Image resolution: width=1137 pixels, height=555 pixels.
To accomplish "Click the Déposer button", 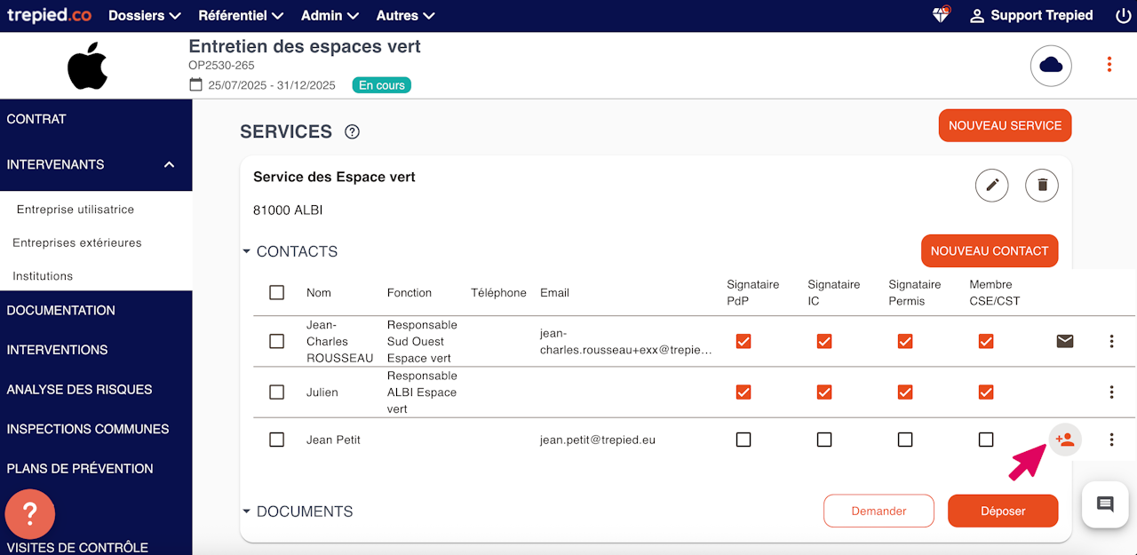I will (1003, 511).
